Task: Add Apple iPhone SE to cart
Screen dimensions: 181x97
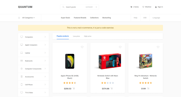Action: [74, 88]
